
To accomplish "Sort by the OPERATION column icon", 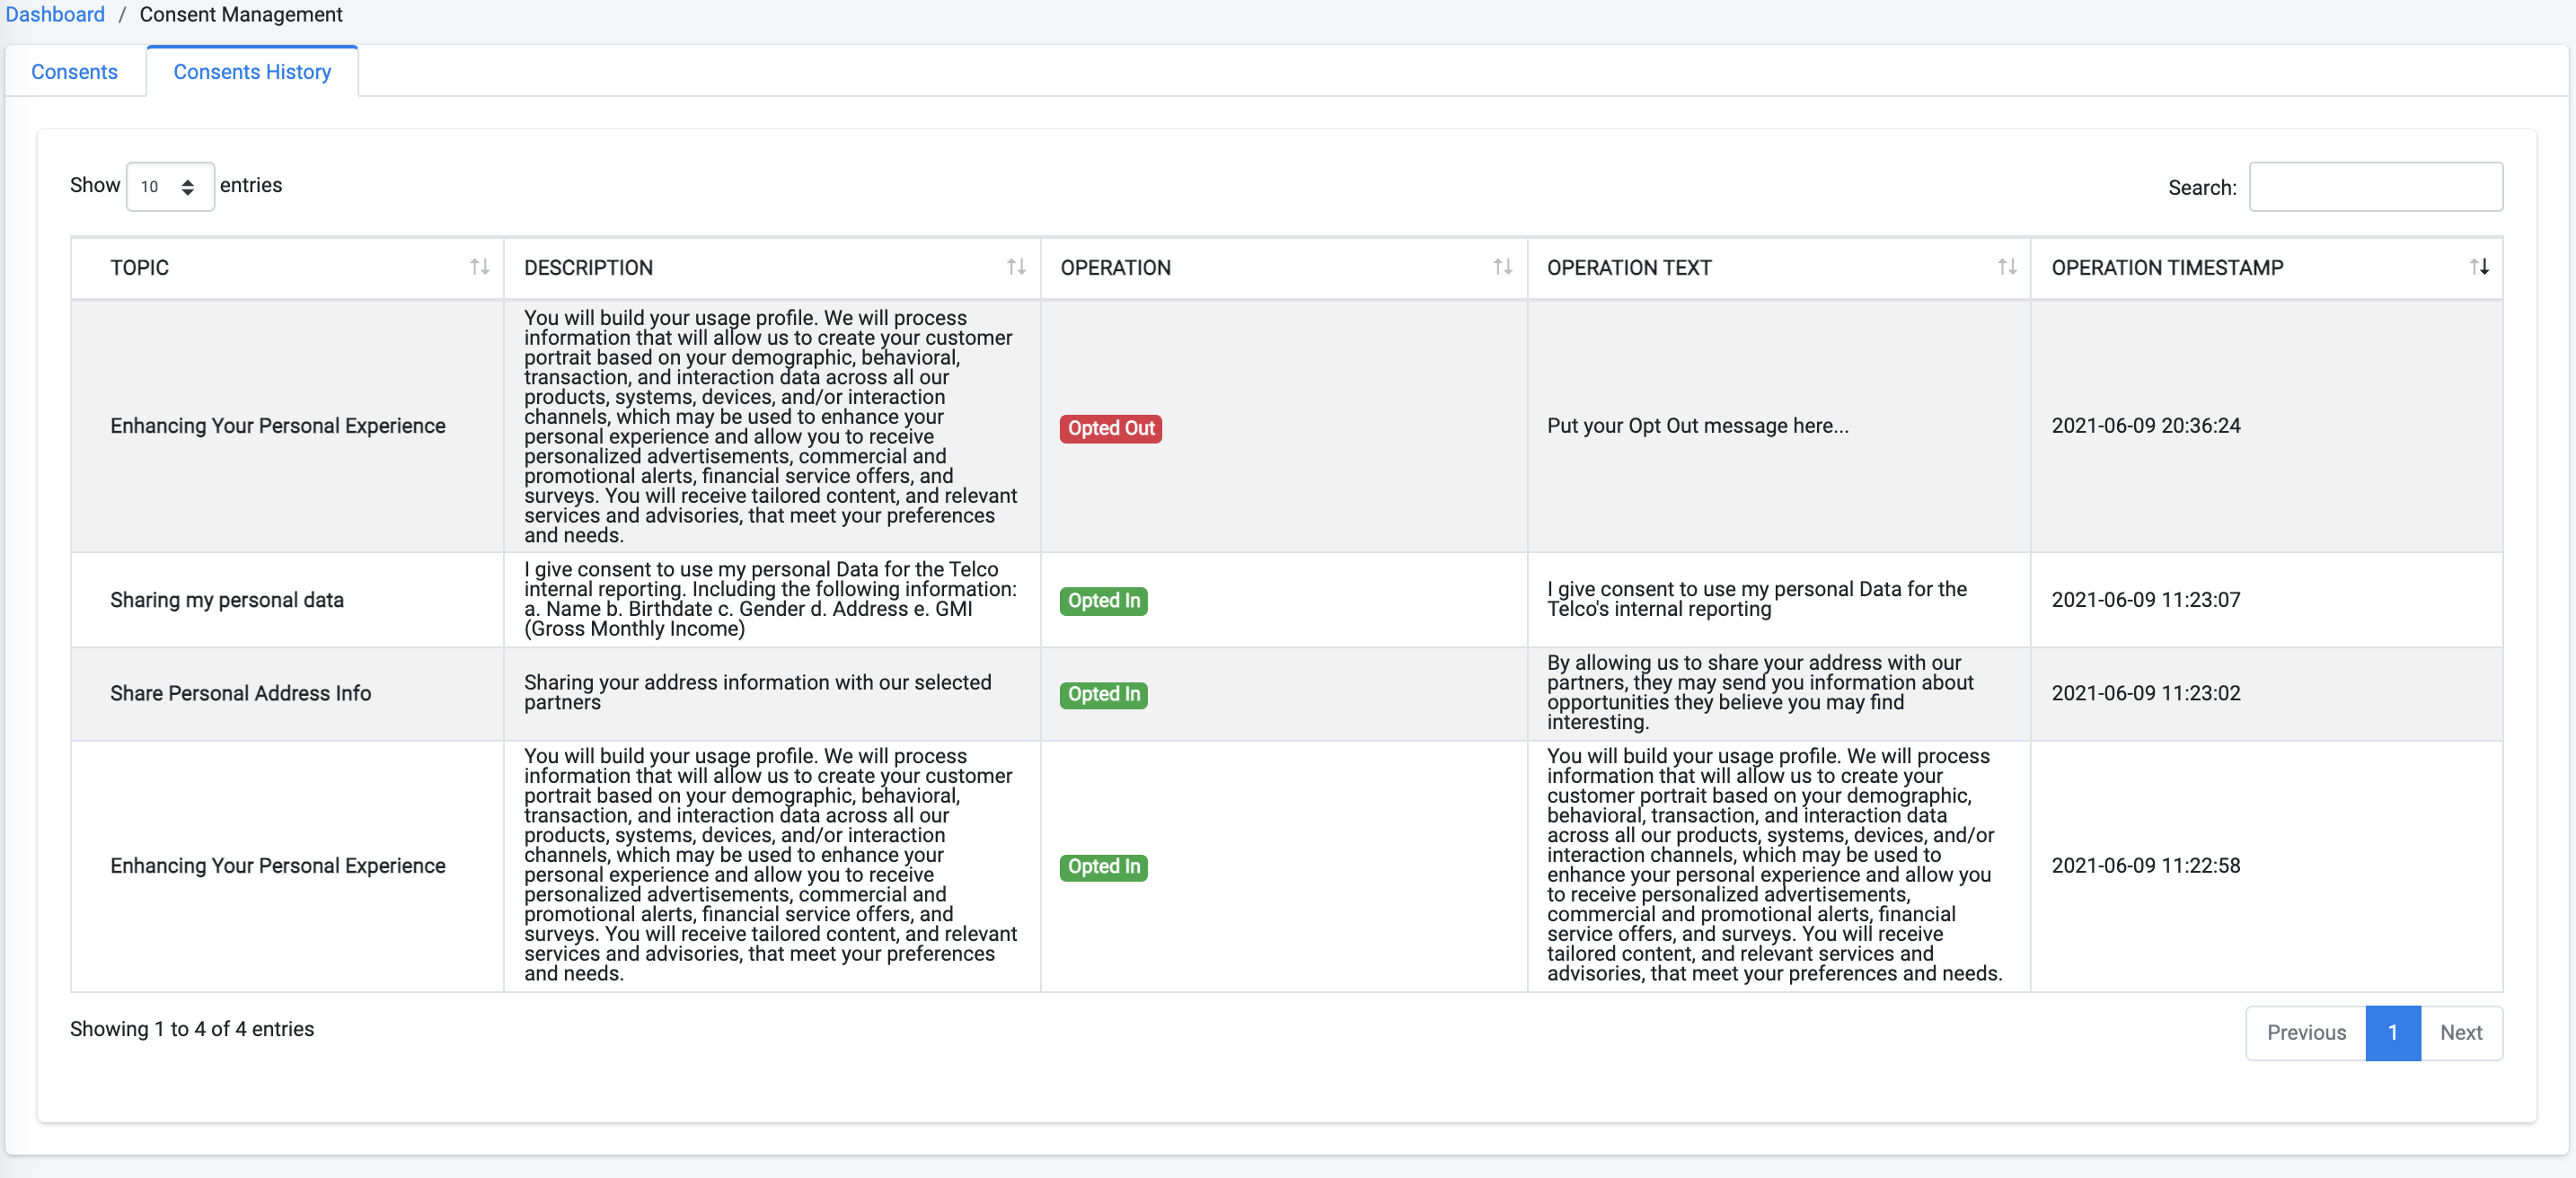I will (1502, 267).
